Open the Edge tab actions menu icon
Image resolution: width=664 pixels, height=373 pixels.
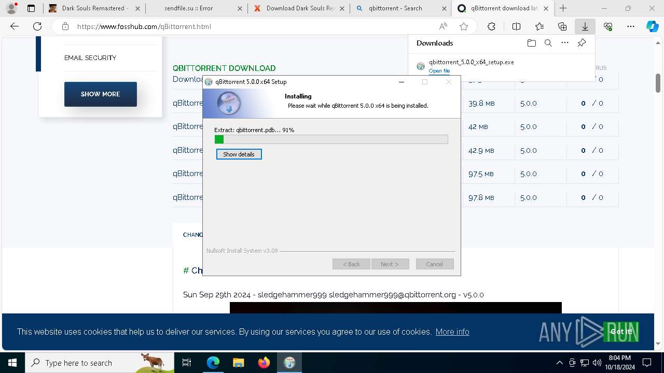coord(31,8)
